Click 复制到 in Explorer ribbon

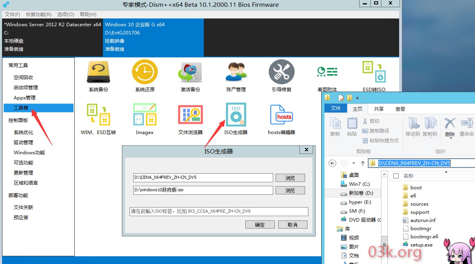click(430, 127)
